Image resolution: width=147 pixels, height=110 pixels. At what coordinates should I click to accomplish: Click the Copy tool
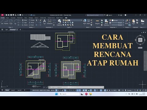tap(24, 23)
